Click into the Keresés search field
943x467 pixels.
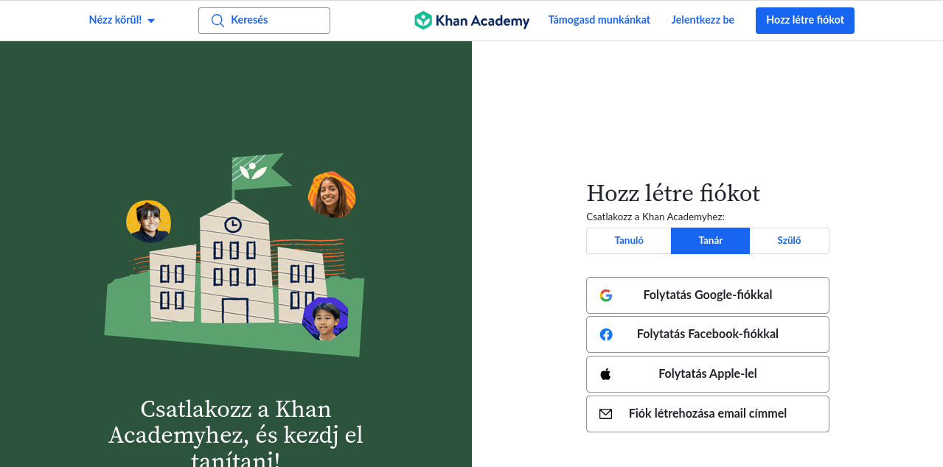tap(264, 21)
